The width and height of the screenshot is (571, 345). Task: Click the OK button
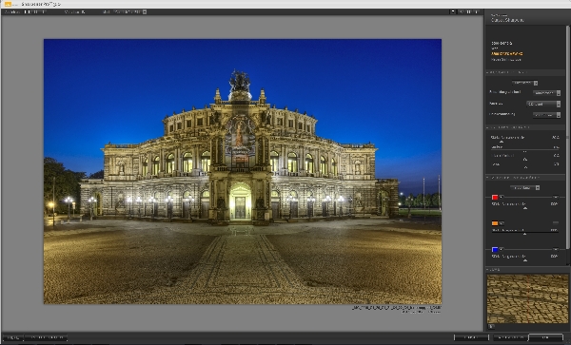545,337
